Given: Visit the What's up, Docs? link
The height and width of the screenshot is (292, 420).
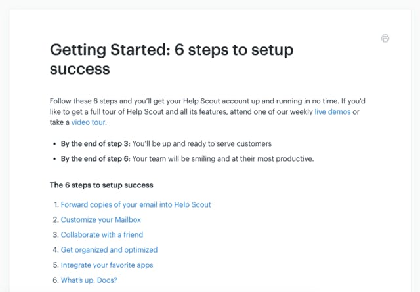Looking at the screenshot, I should pyautogui.click(x=89, y=280).
